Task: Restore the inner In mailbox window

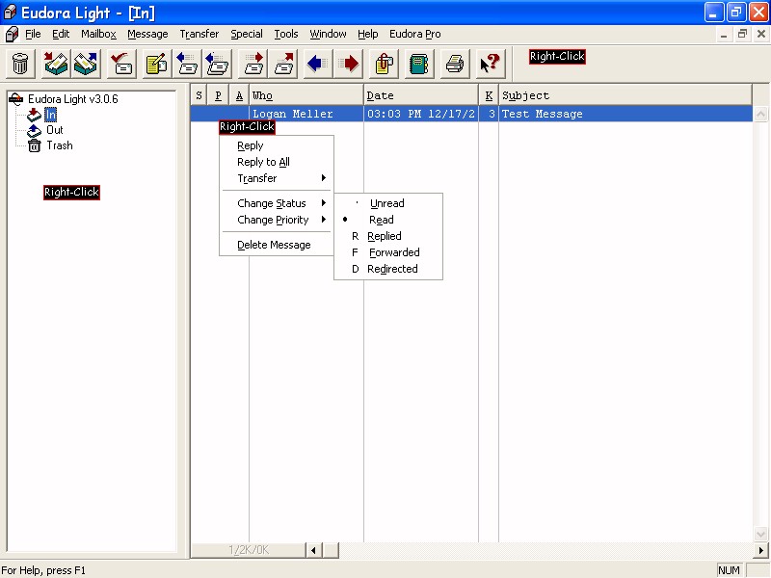Action: pos(742,34)
